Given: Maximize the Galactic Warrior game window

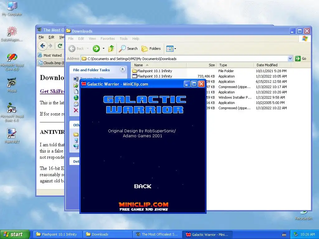Looking at the screenshot, I should [194, 84].
